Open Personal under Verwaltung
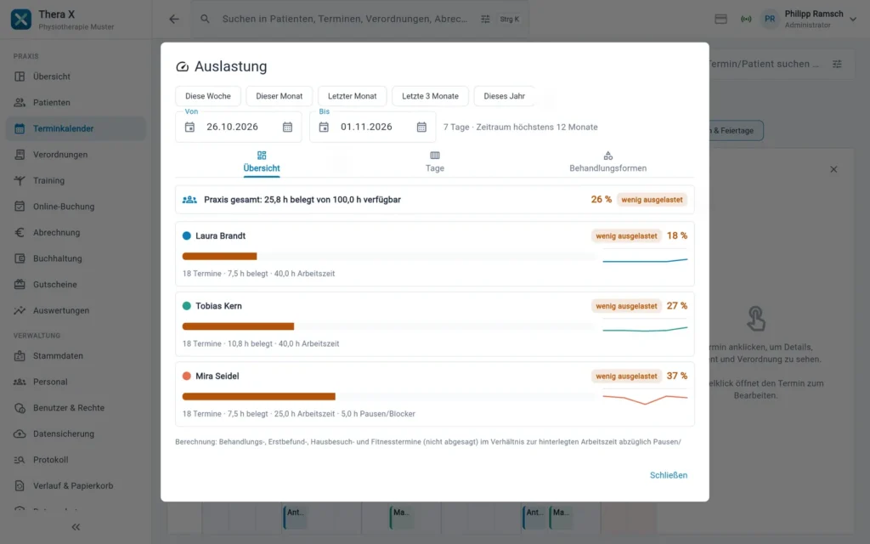 point(76,382)
